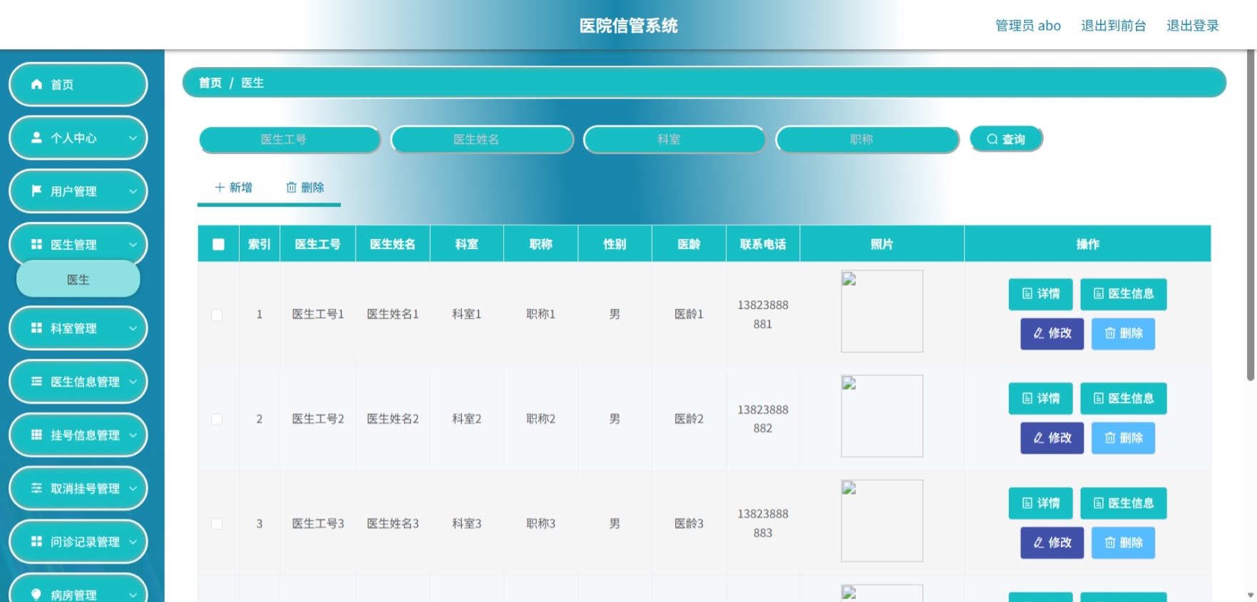Image resolution: width=1257 pixels, height=602 pixels.
Task: Expand the 用户管理 menu chevron
Action: pyautogui.click(x=133, y=191)
